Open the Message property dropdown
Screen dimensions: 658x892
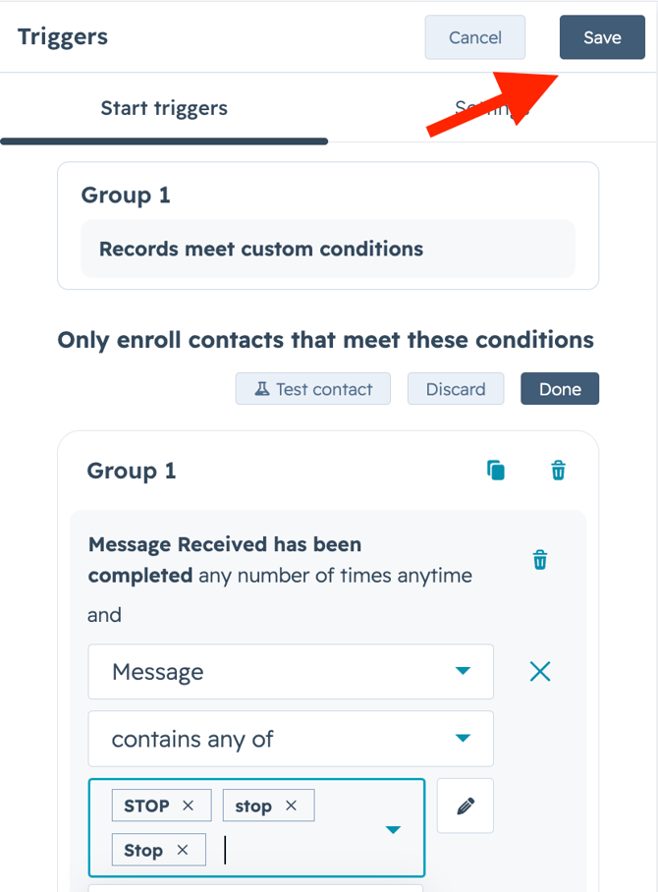tap(291, 672)
